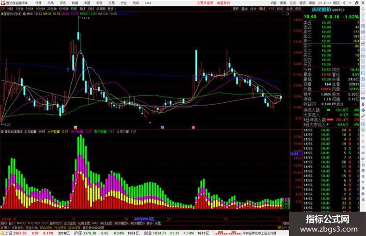Screen dimensions: 366x236
Task: Click the 2023/10/13 date marker on the time axis
Action: point(144,219)
